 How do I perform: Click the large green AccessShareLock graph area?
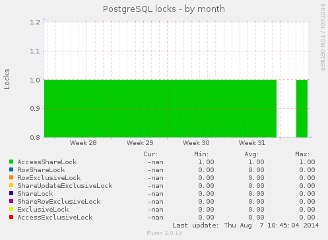point(160,109)
